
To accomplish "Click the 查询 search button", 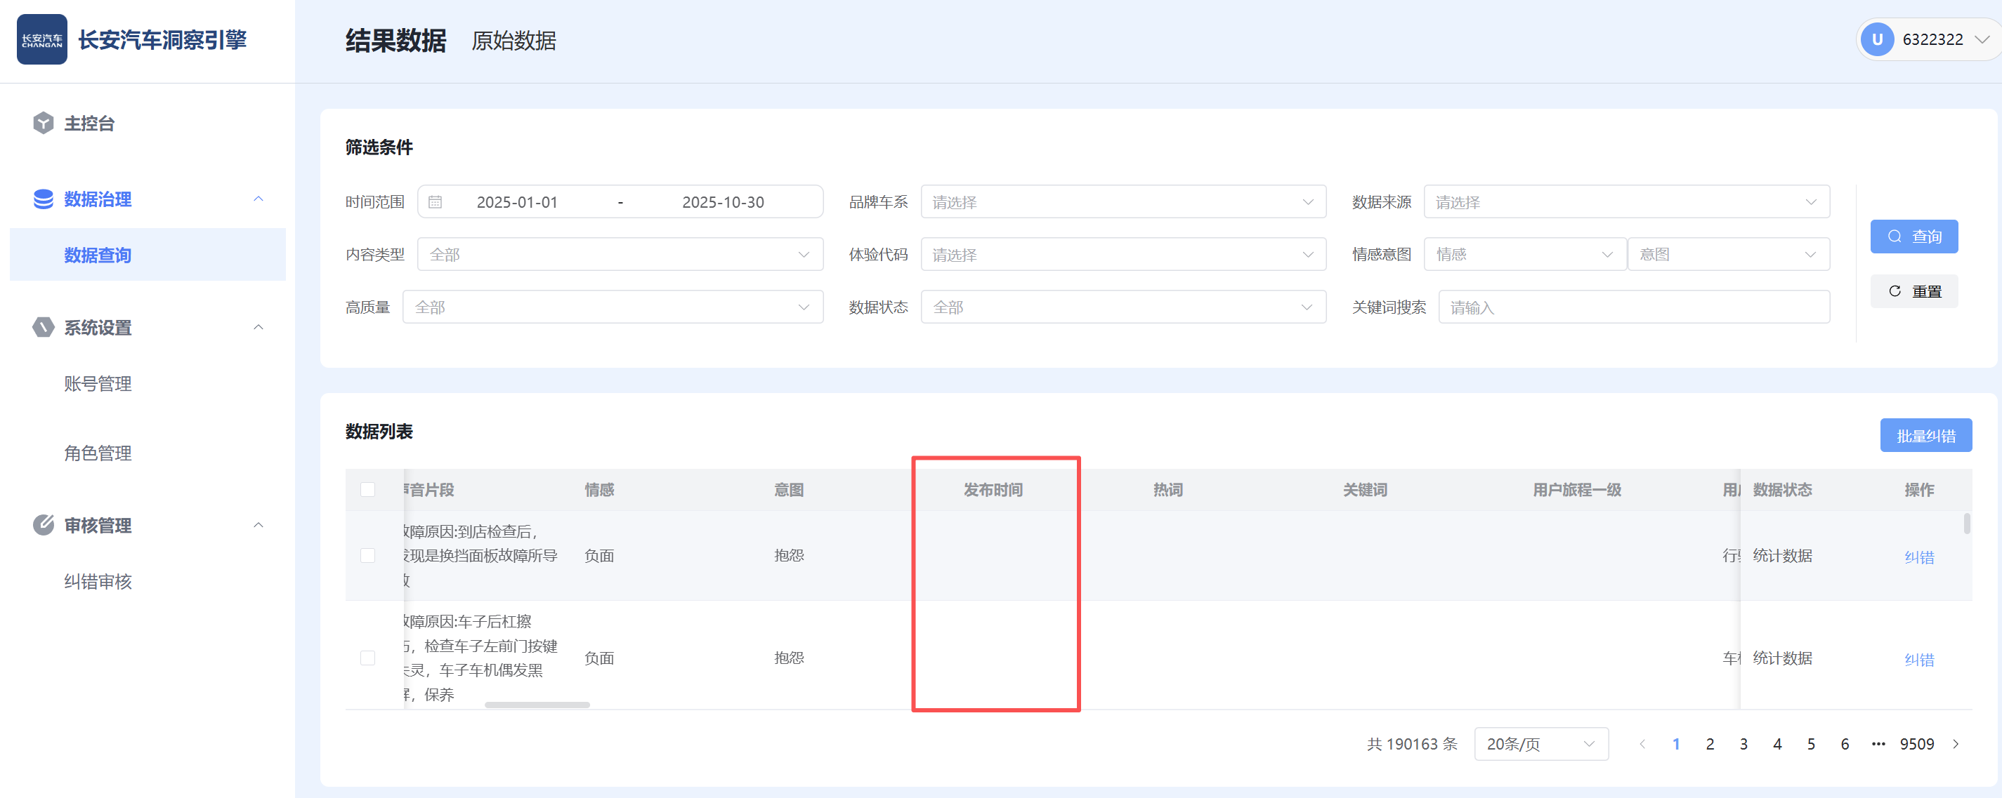I will (x=1913, y=236).
